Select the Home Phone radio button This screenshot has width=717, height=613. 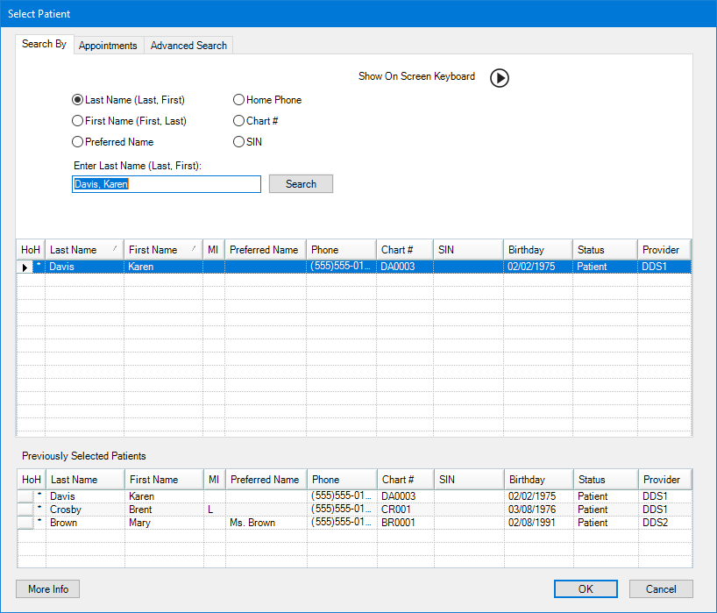coord(238,100)
